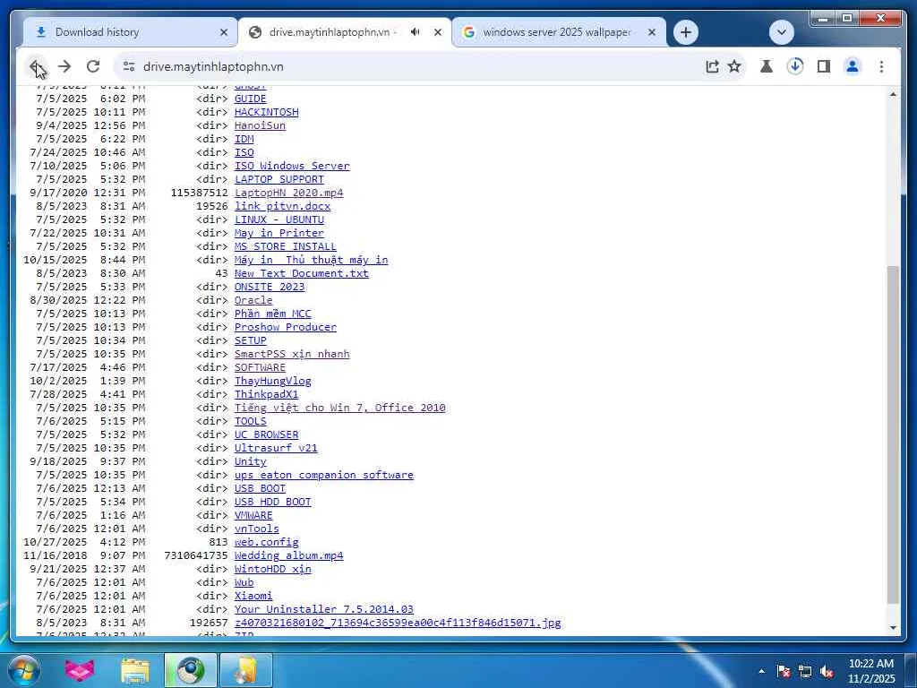Share this page using the share icon

712,66
